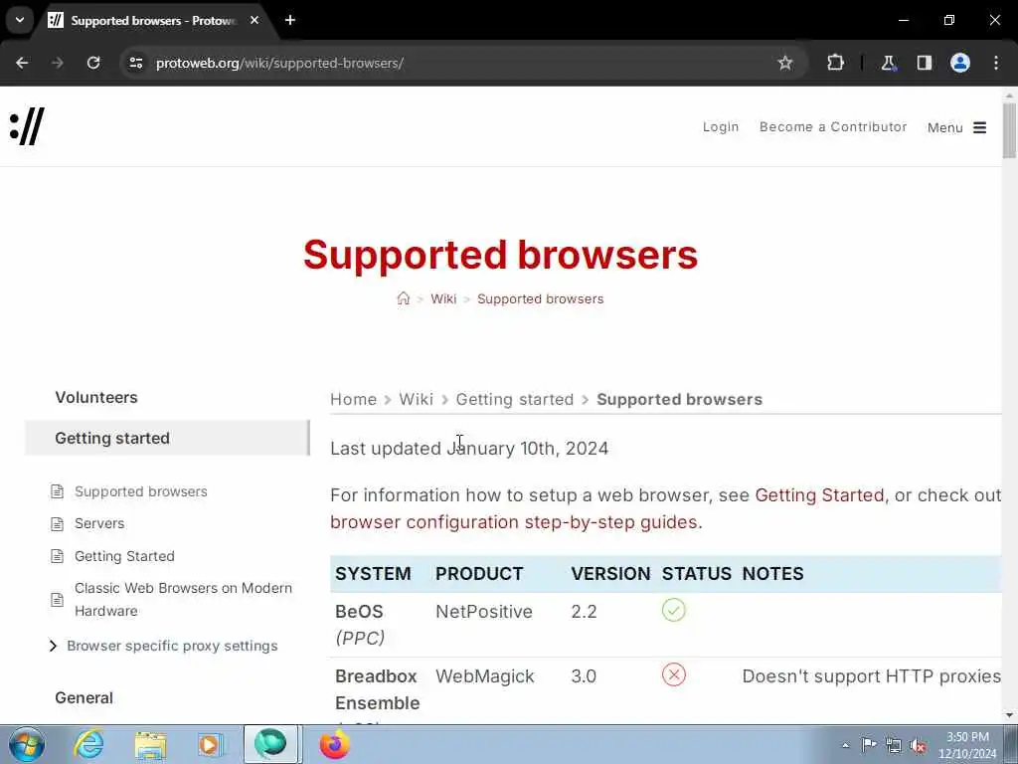
Task: Open Supported browsers sidebar link
Action: [141, 491]
